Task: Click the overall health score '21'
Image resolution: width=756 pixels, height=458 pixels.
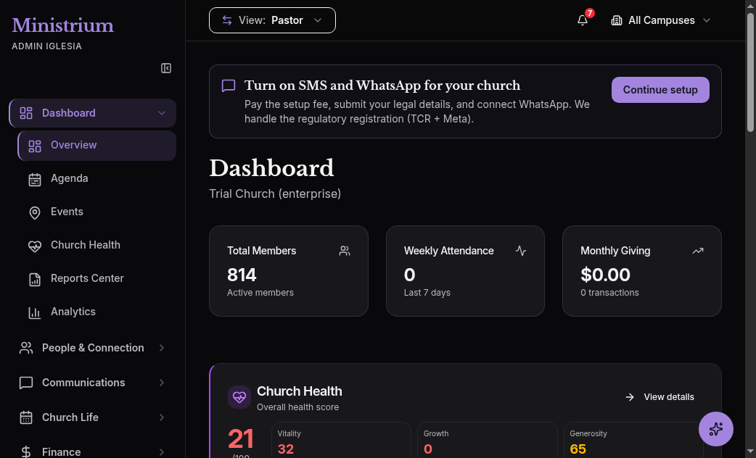Action: point(241,438)
